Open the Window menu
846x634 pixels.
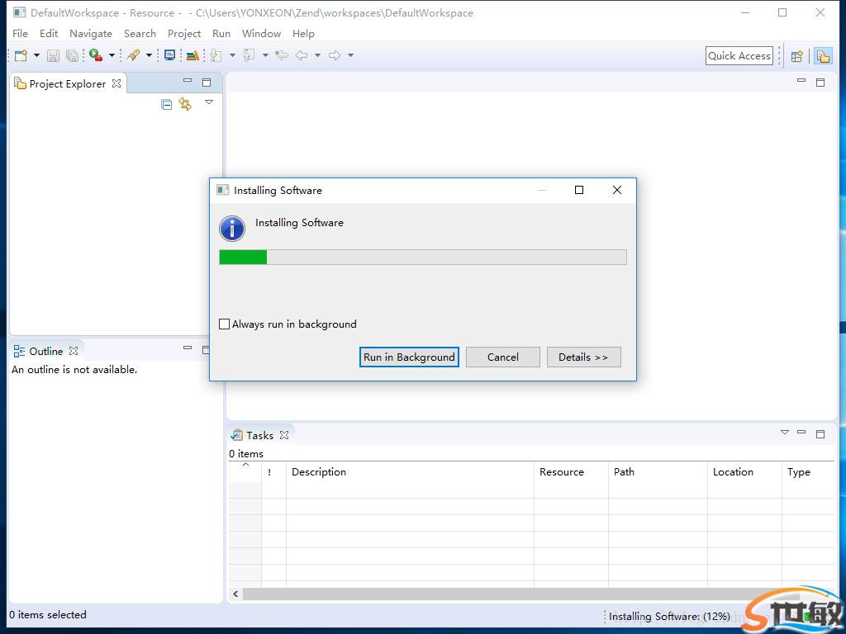pyautogui.click(x=261, y=33)
